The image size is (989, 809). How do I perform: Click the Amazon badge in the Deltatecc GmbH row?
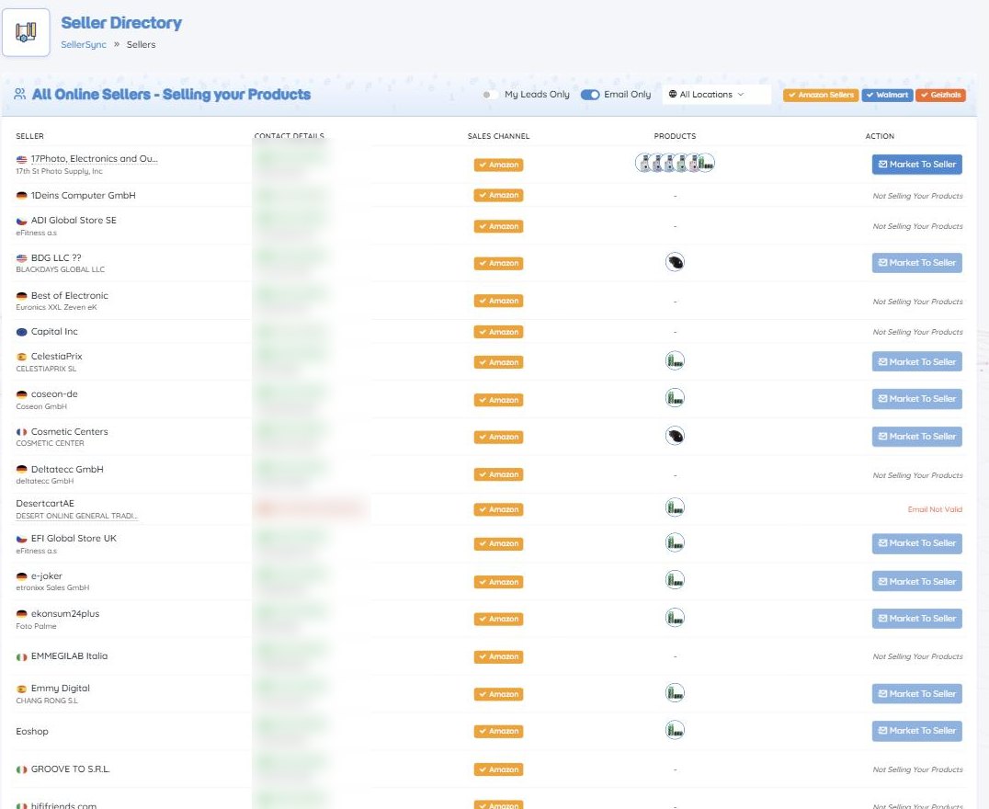[x=498, y=474]
